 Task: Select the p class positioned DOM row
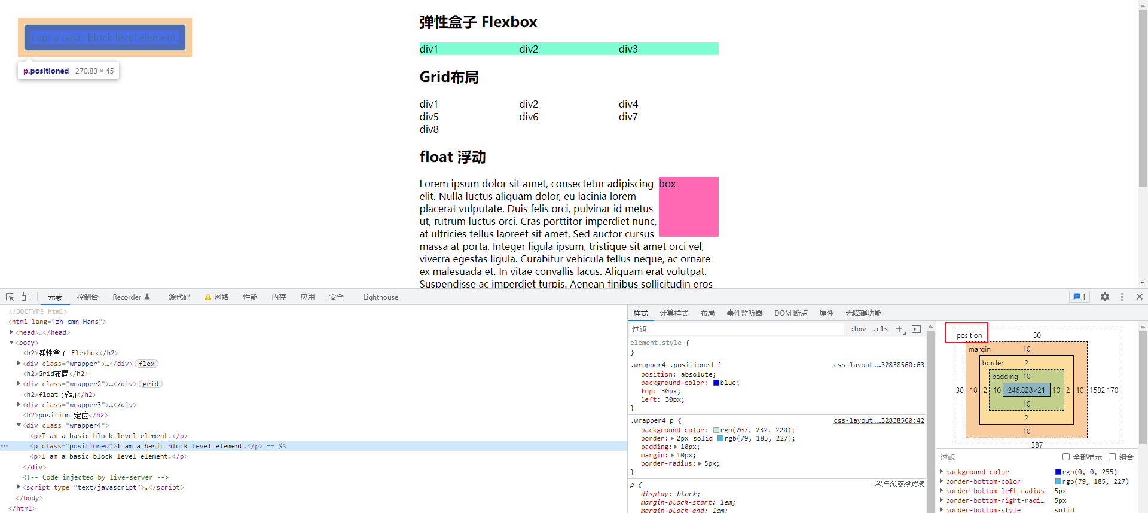[x=313, y=446]
